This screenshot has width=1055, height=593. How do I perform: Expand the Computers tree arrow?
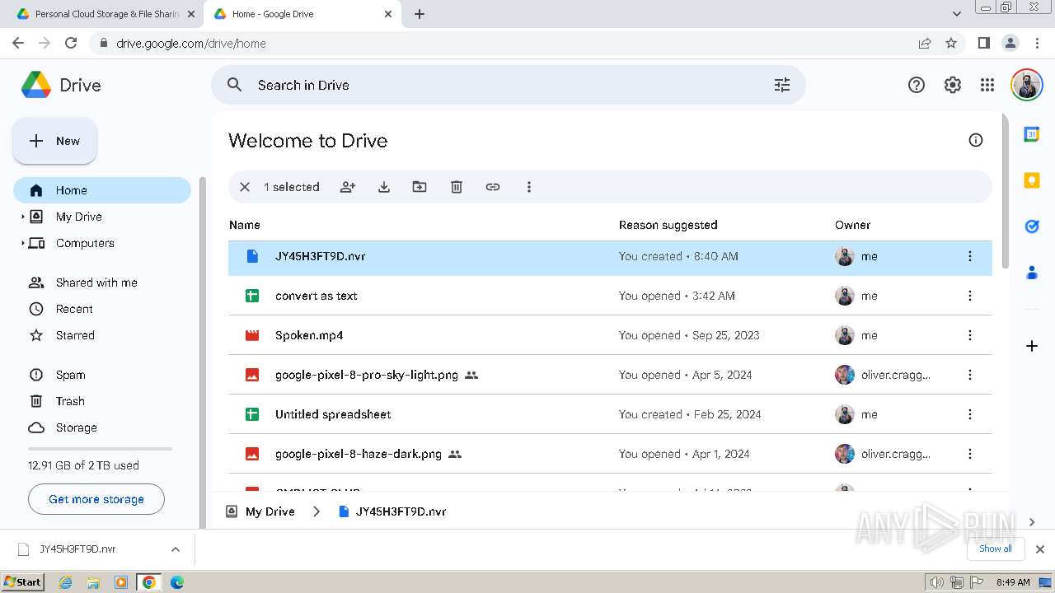pos(23,243)
